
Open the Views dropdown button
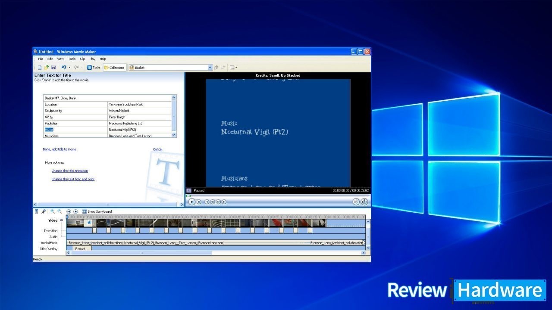[233, 68]
